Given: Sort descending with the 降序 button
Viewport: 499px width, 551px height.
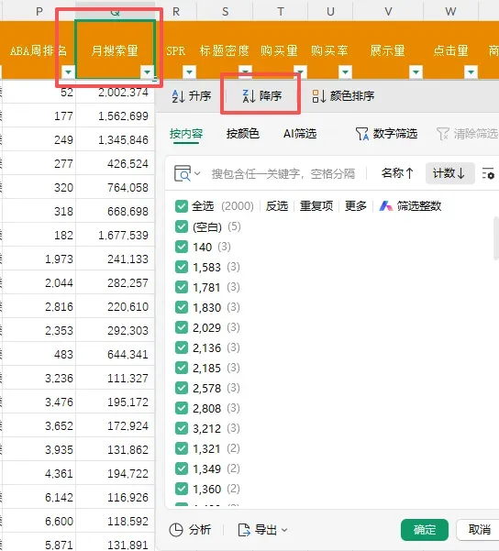Looking at the screenshot, I should click(x=262, y=96).
